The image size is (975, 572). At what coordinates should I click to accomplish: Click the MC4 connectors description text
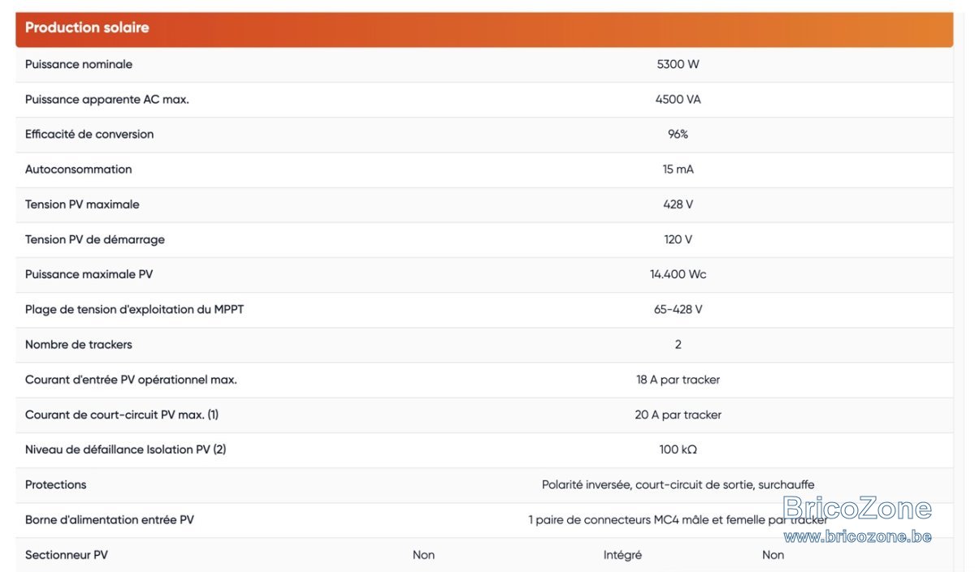[x=678, y=519]
